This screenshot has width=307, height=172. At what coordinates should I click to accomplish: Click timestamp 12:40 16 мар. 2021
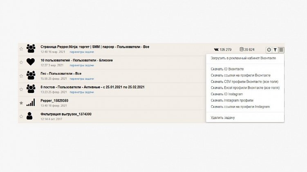pos(53,52)
